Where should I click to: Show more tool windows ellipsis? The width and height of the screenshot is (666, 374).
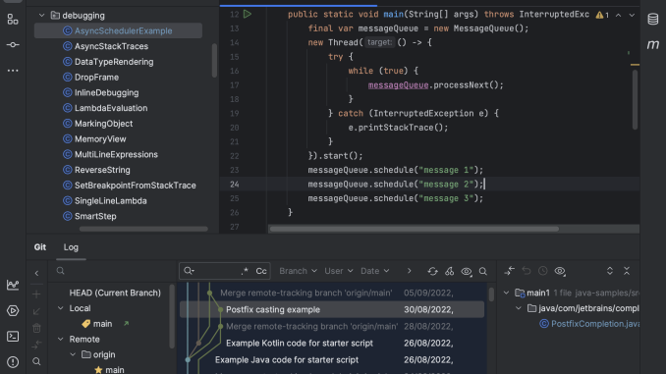(x=13, y=71)
